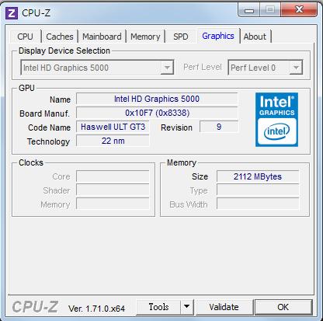Open the Caches tab

click(60, 37)
